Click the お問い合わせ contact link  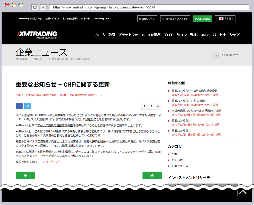(230, 55)
